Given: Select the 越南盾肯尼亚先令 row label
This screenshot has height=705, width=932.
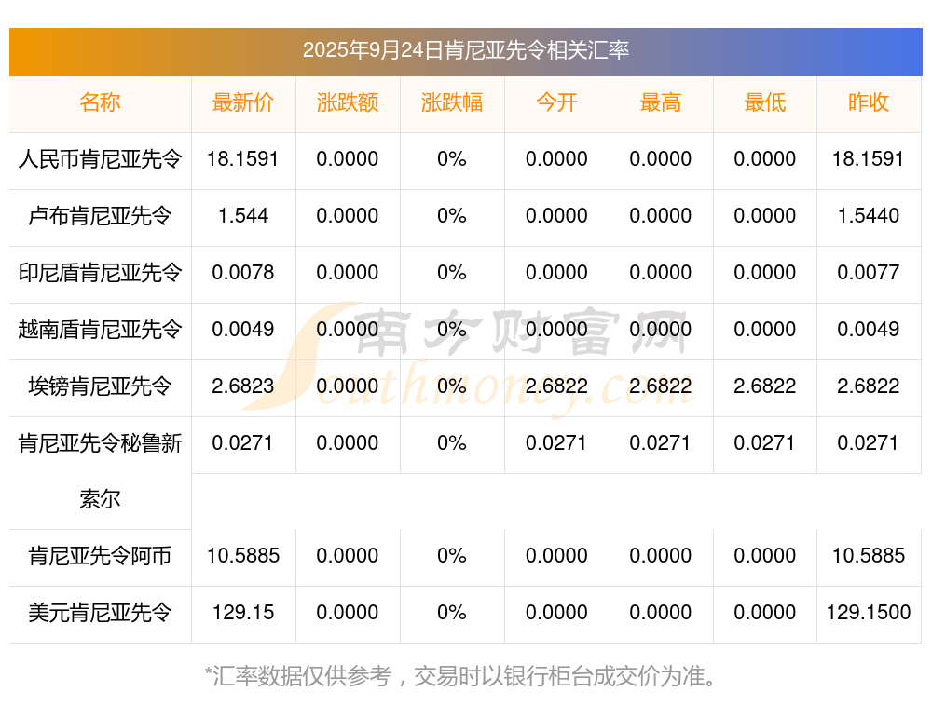Looking at the screenshot, I should point(100,330).
